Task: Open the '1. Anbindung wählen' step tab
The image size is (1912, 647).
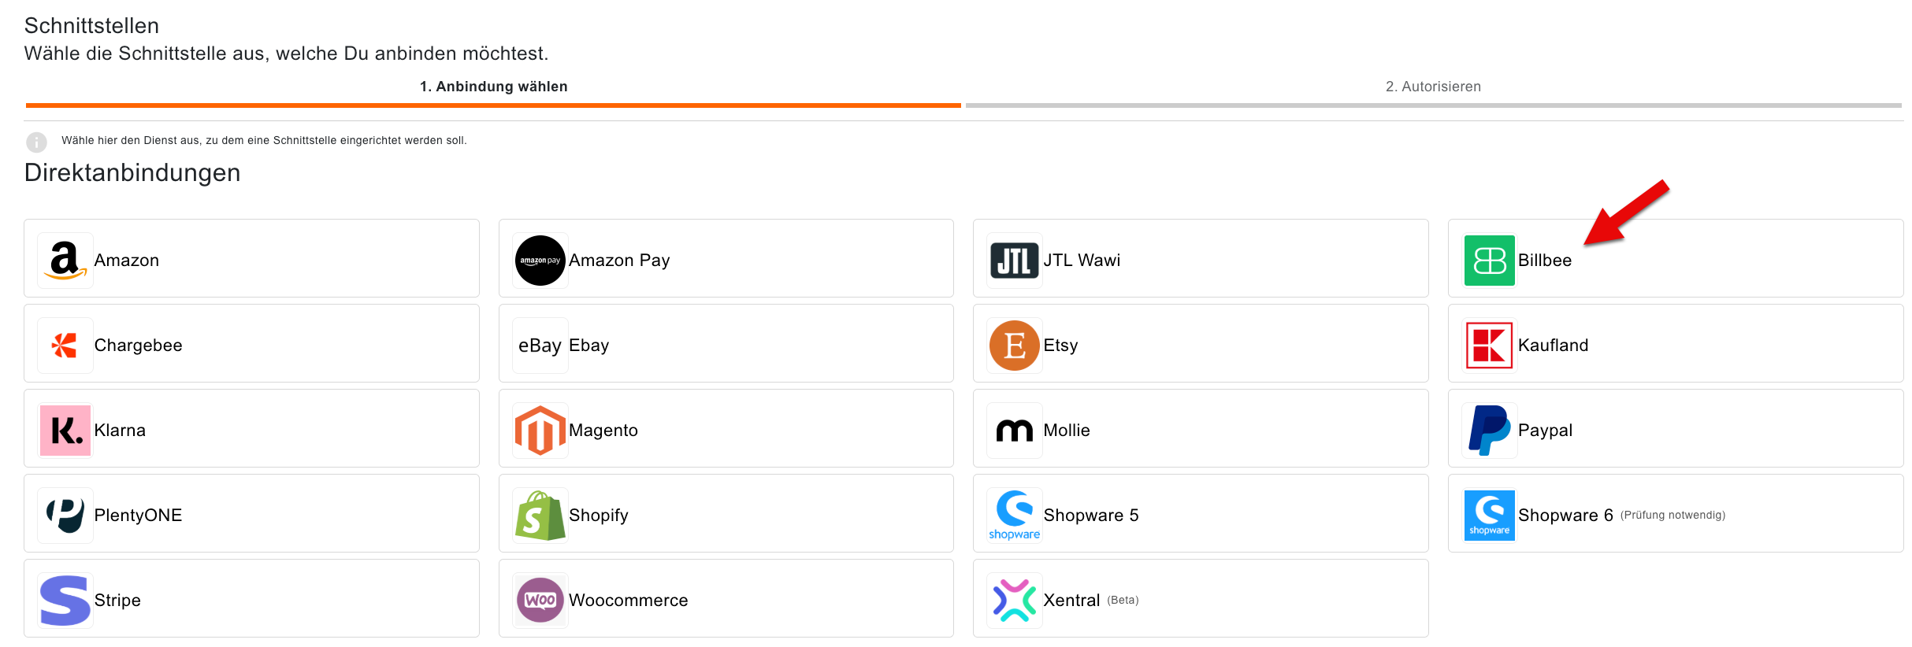Action: click(493, 87)
